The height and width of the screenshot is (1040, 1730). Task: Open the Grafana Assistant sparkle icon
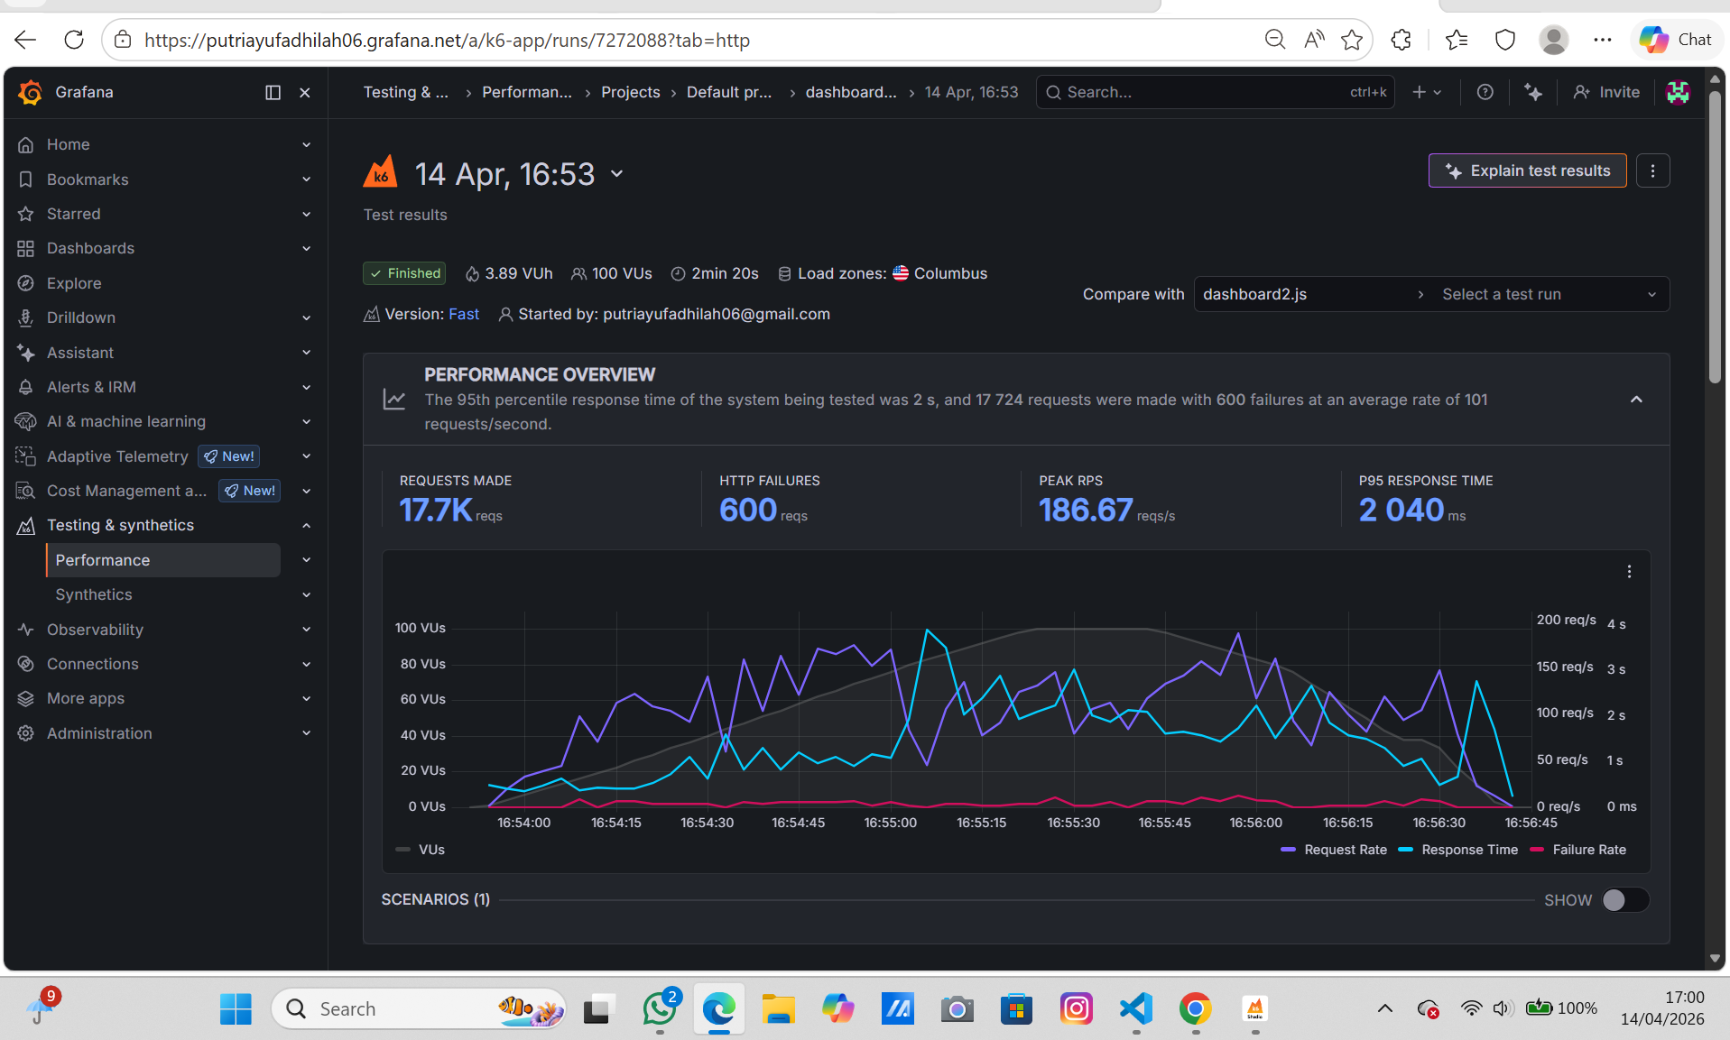(x=1533, y=92)
